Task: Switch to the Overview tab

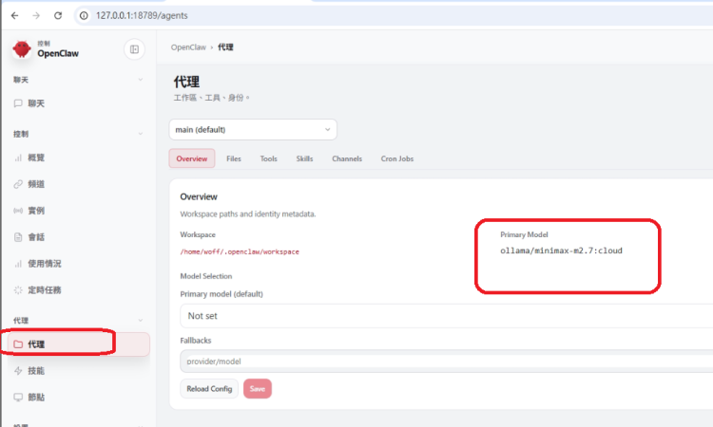Action: coord(191,158)
